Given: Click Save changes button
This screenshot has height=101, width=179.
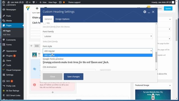Looking at the screenshot, I should (74, 77).
